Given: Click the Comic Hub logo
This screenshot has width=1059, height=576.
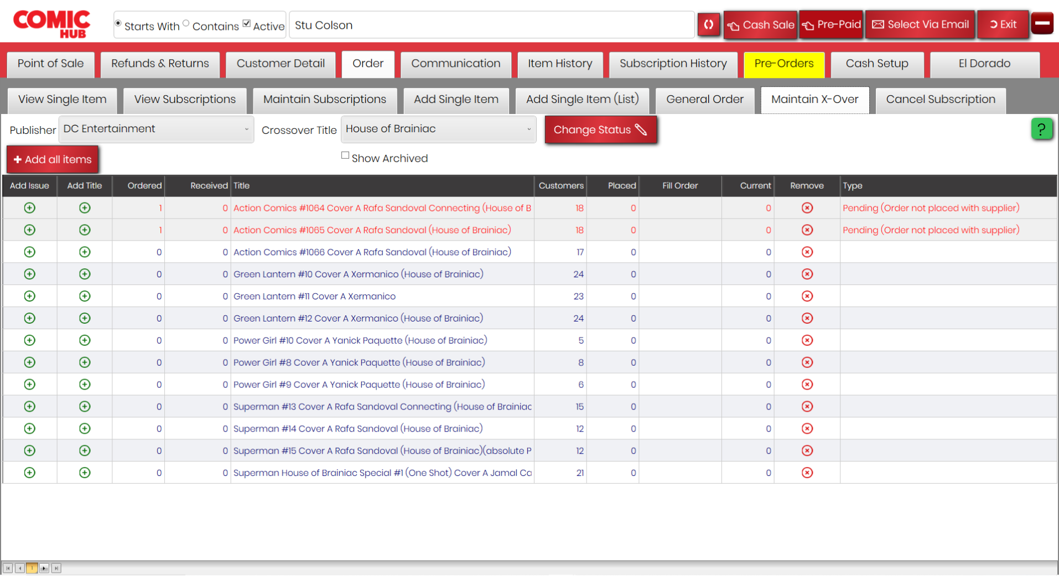Looking at the screenshot, I should 51,24.
